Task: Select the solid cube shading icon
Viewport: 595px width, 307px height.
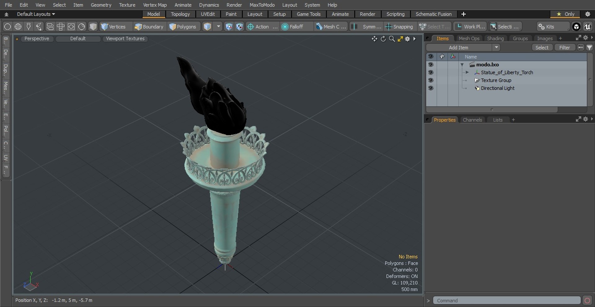Action: tap(93, 27)
